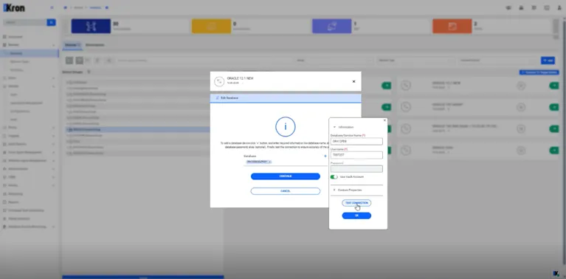
Task: Click the yellow summary card icon
Action: (211, 26)
